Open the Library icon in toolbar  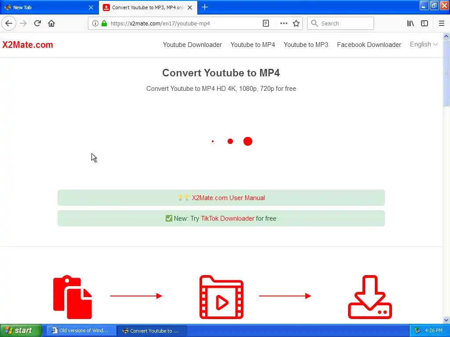(x=410, y=24)
